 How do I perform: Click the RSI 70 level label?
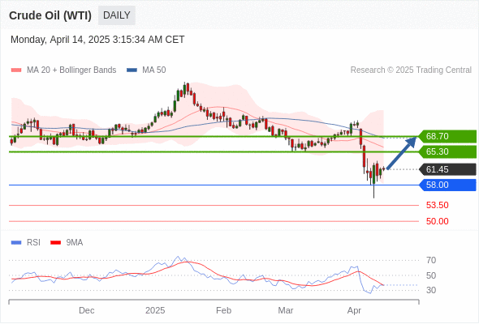tap(431, 260)
